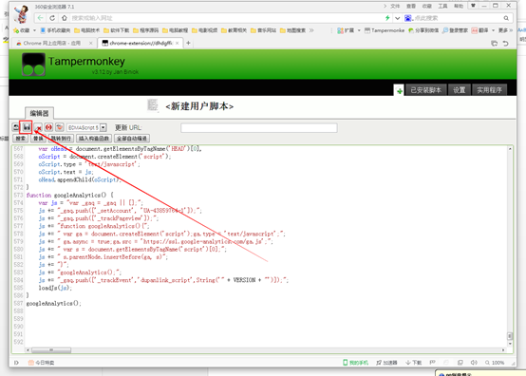Save the script with the floppy disk icon
Screen dimensions: 526x376
click(27, 127)
